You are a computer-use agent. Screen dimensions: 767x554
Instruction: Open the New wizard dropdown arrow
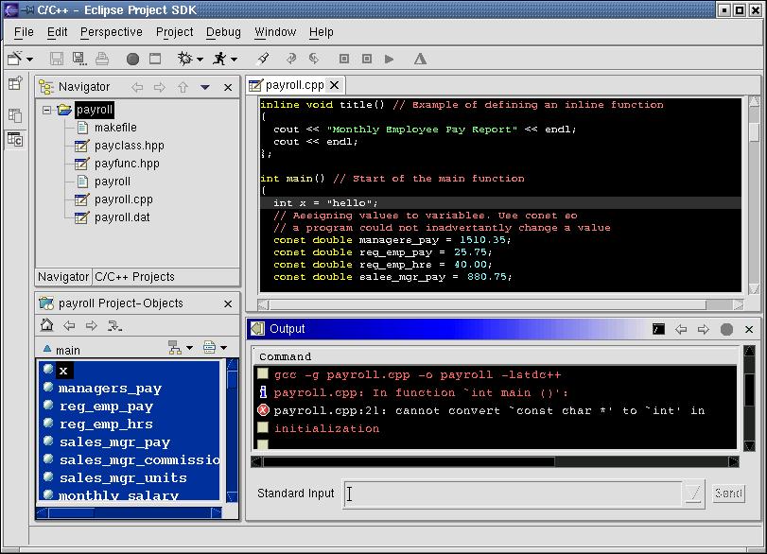[30, 60]
